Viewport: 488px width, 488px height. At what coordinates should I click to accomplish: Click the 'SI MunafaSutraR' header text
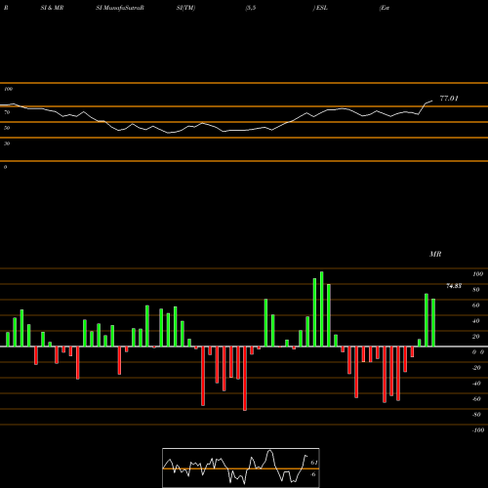120,8
